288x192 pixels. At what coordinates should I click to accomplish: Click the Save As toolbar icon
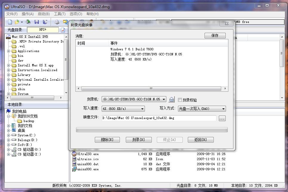pos(45,22)
